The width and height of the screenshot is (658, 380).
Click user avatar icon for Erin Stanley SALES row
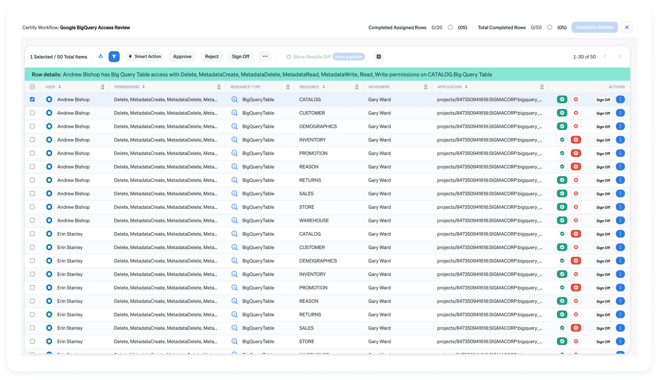[x=49, y=328]
